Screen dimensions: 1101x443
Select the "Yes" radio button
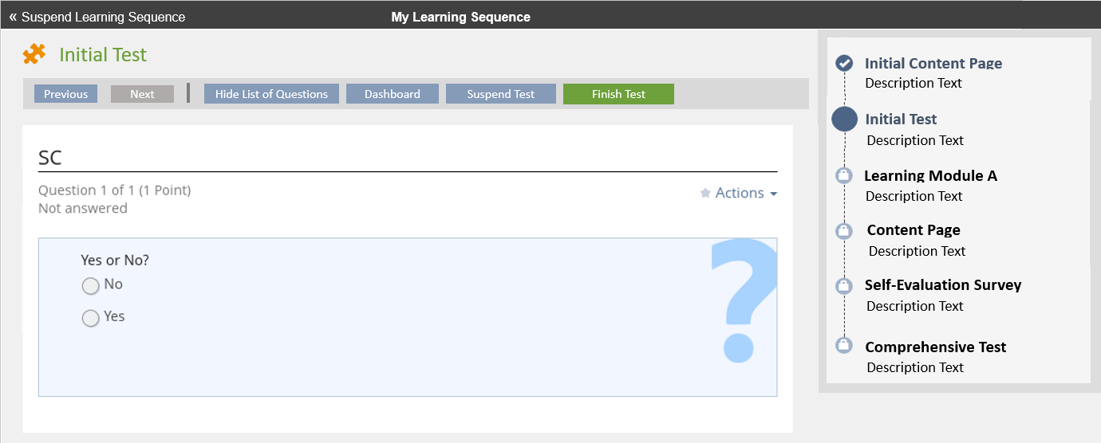coord(91,318)
